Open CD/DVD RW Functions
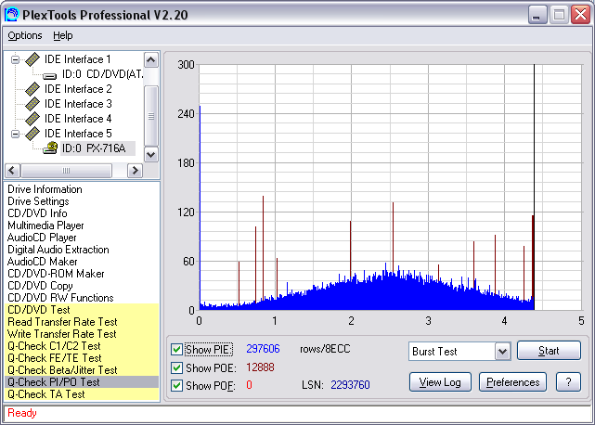The image size is (595, 425). (60, 298)
